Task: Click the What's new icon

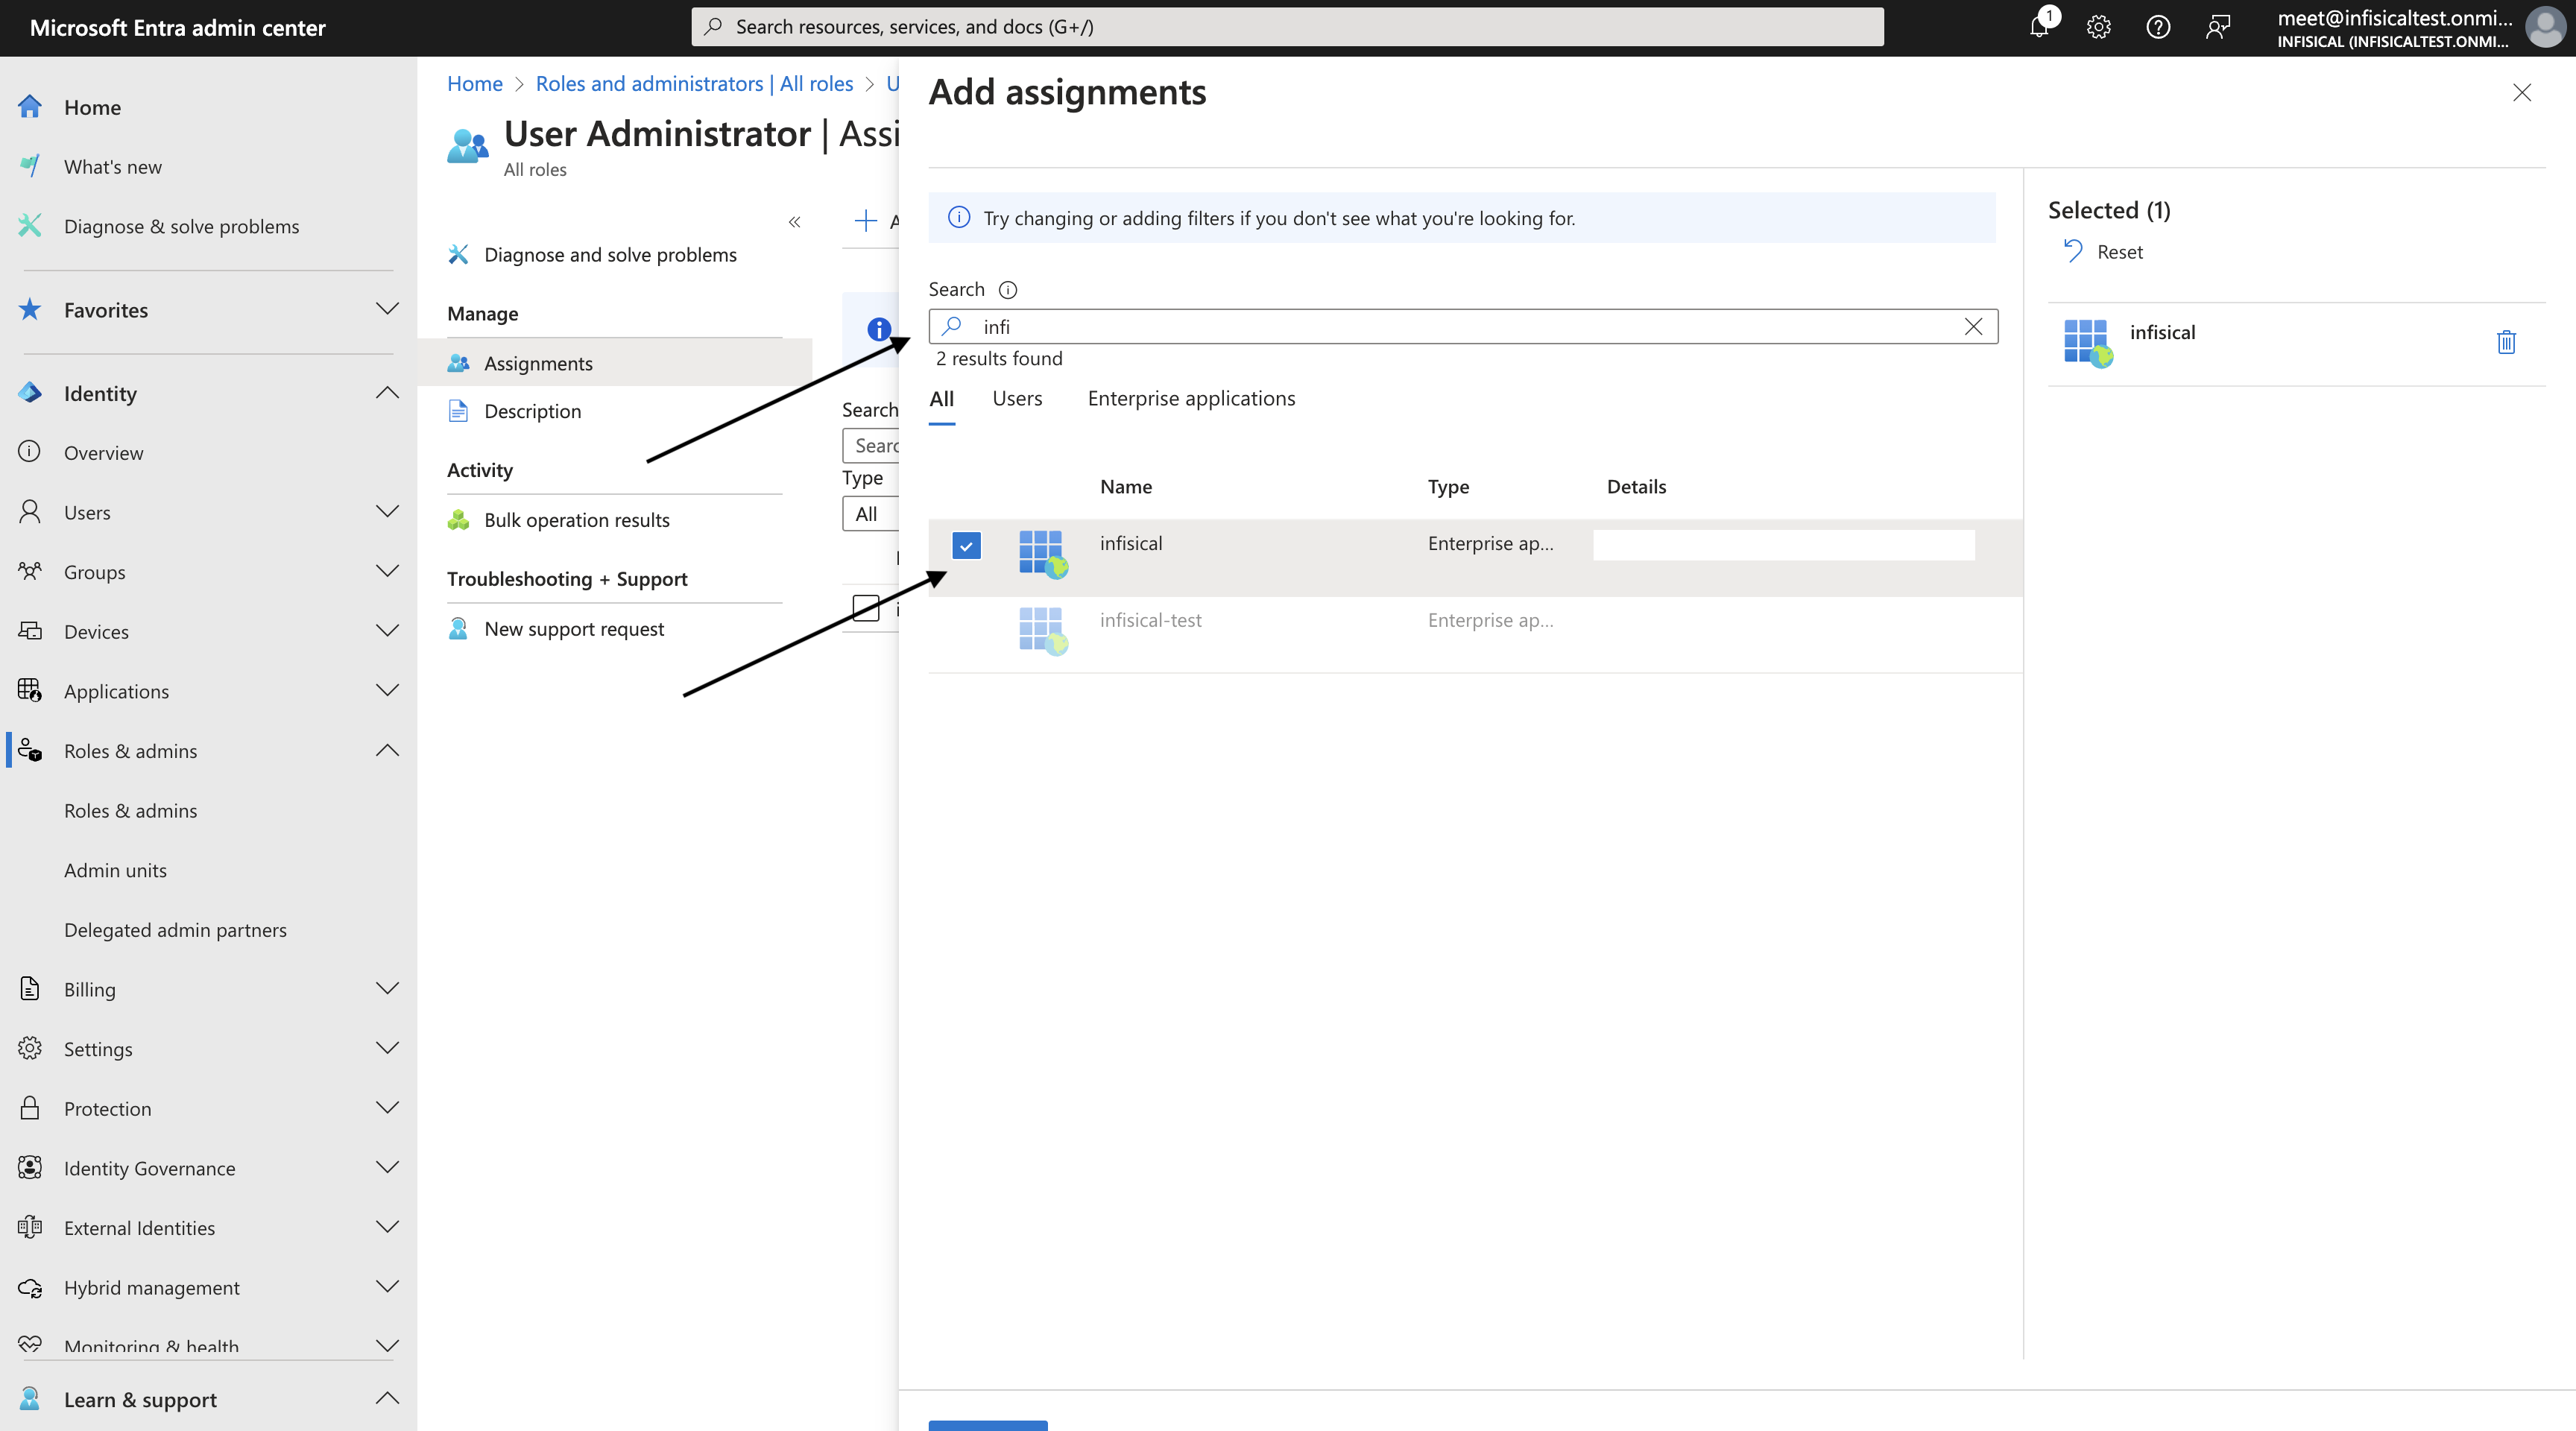Action: click(30, 166)
